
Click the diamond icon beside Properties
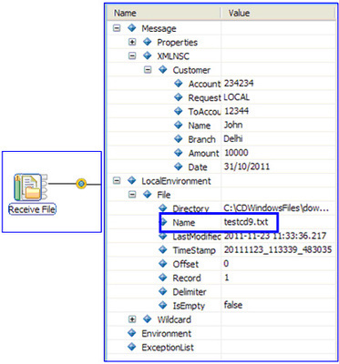click(x=147, y=42)
